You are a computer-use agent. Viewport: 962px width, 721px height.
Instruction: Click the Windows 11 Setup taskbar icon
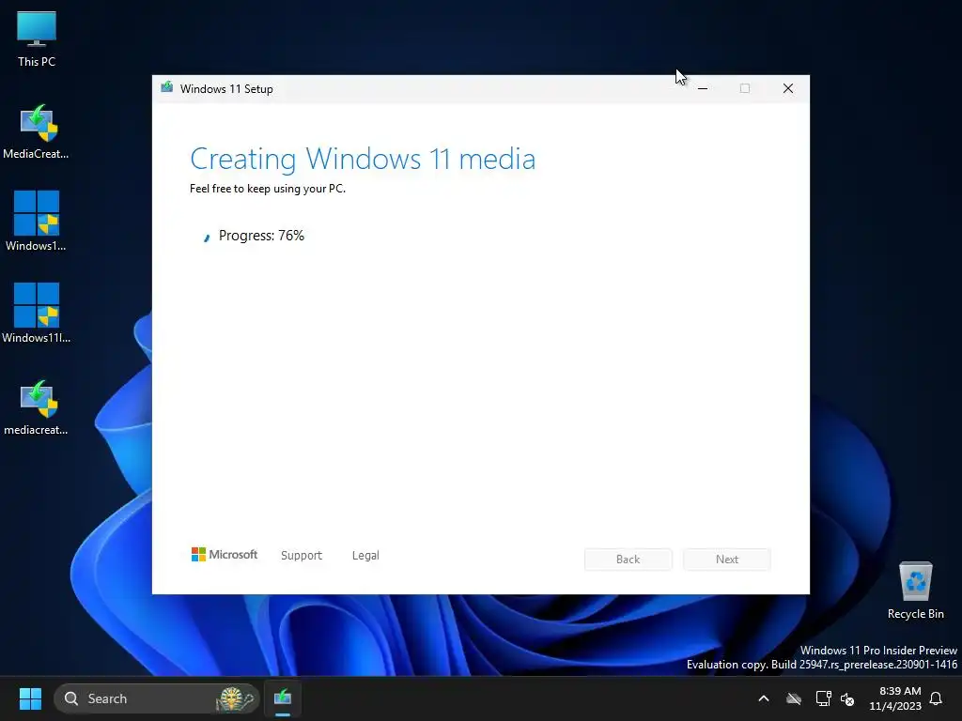point(283,698)
